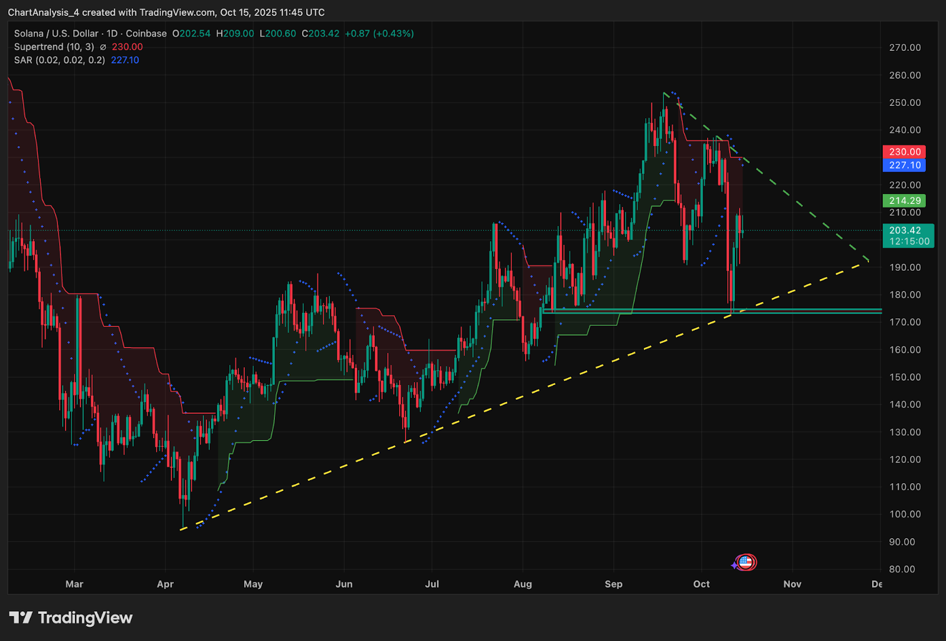Screen dimensions: 946x641
Task: Click the 270.00 level on price scale
Action: 905,48
